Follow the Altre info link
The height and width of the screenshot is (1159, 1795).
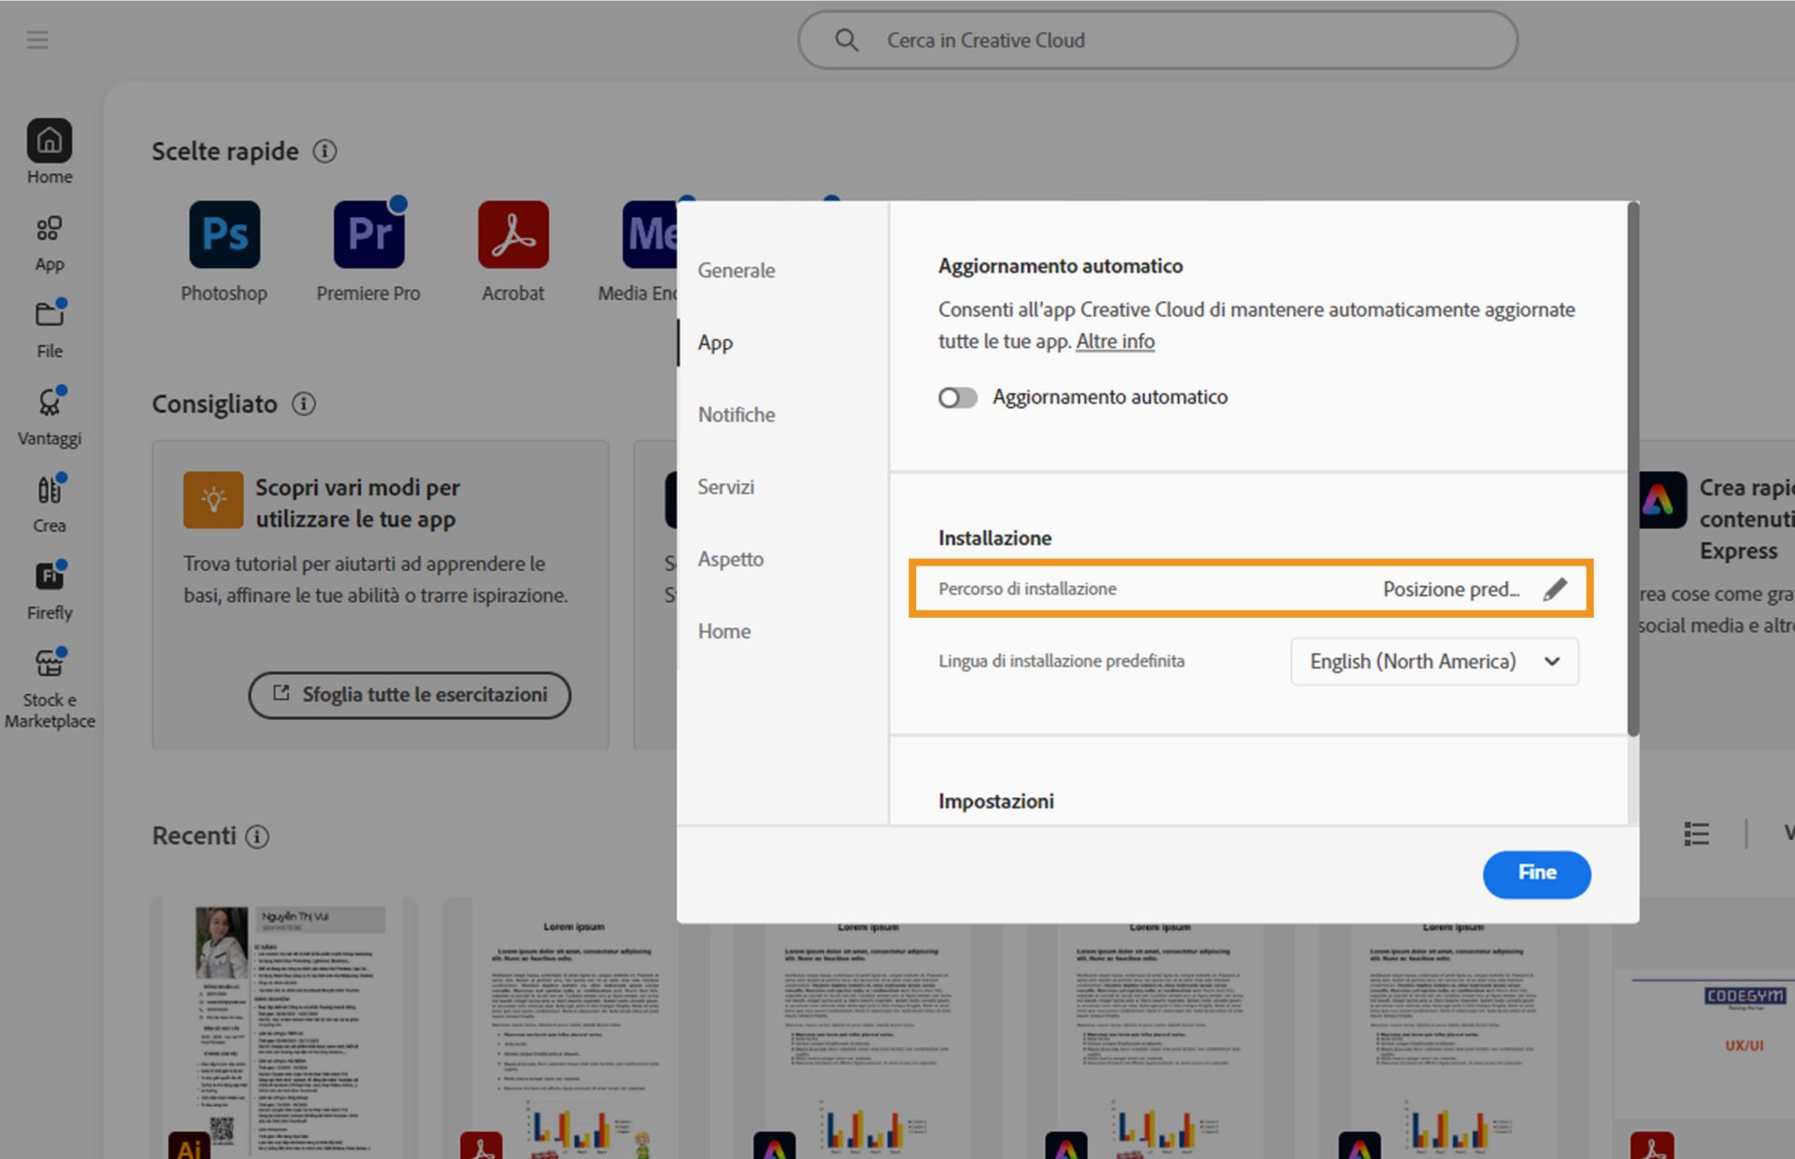tap(1115, 342)
